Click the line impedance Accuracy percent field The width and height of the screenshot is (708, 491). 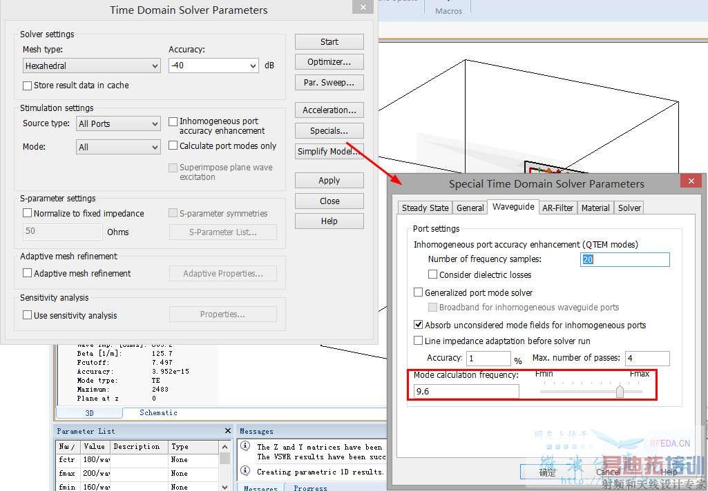click(488, 359)
